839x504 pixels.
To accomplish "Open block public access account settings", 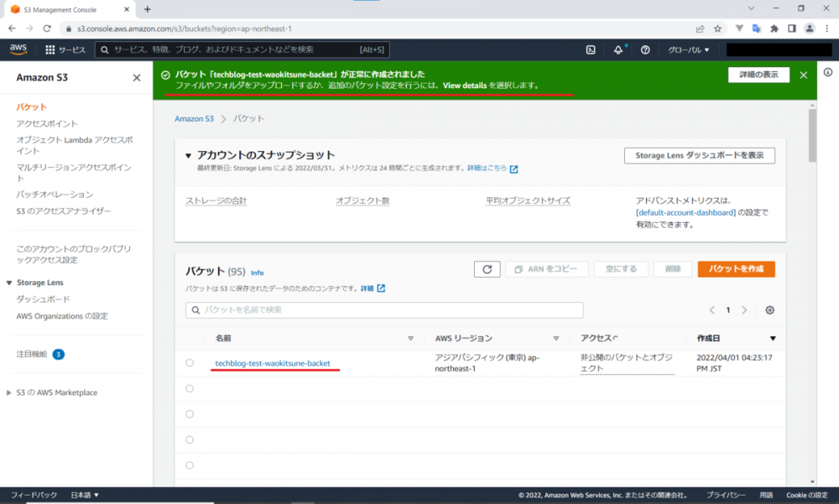I will click(x=73, y=254).
